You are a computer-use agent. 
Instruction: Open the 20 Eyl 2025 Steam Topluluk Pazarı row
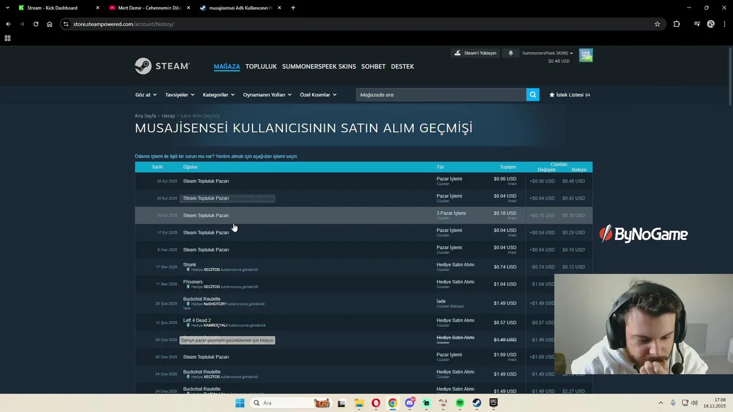tap(364, 198)
